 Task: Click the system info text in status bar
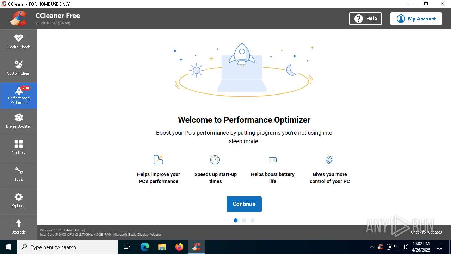click(x=100, y=232)
